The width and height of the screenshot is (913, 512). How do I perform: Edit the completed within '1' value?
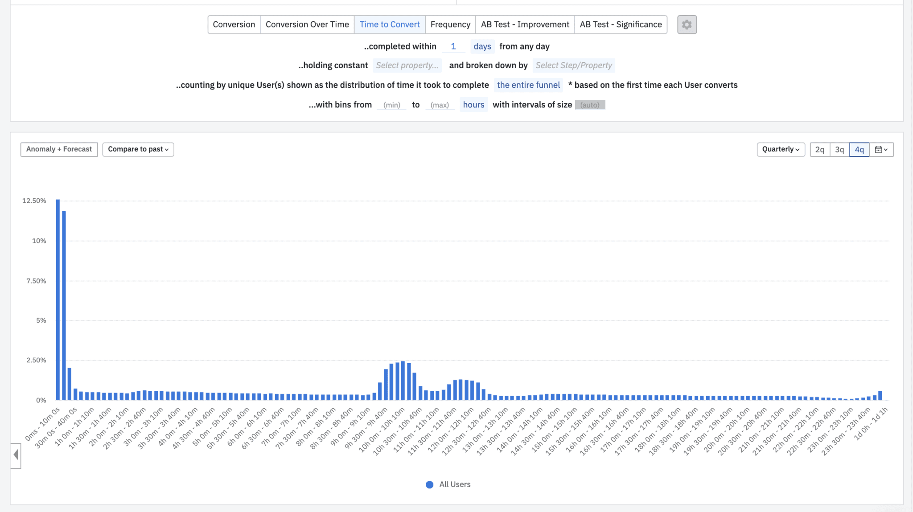(454, 46)
